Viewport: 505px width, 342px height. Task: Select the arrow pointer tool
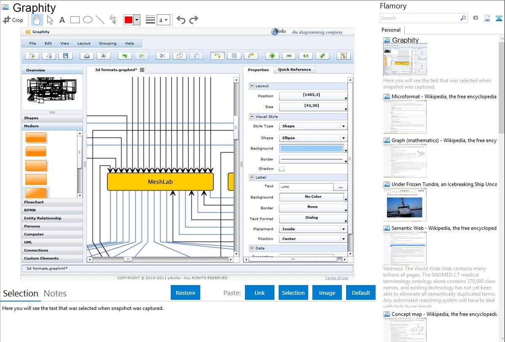[50, 20]
